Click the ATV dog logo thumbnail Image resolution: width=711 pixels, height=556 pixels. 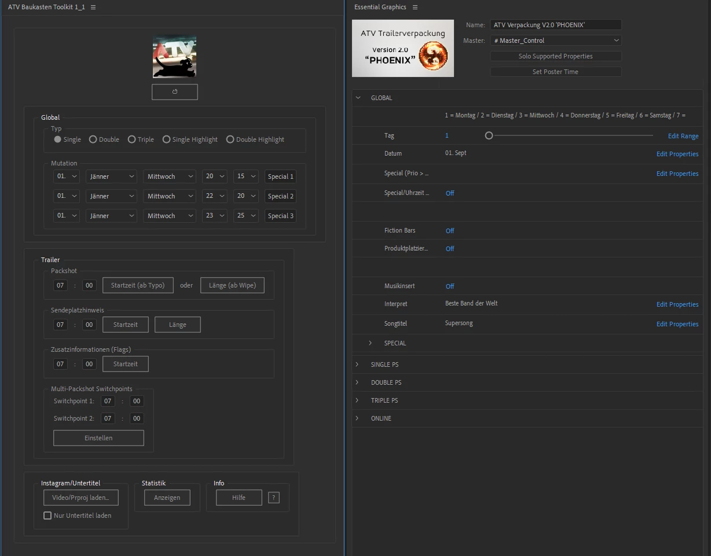pos(174,57)
